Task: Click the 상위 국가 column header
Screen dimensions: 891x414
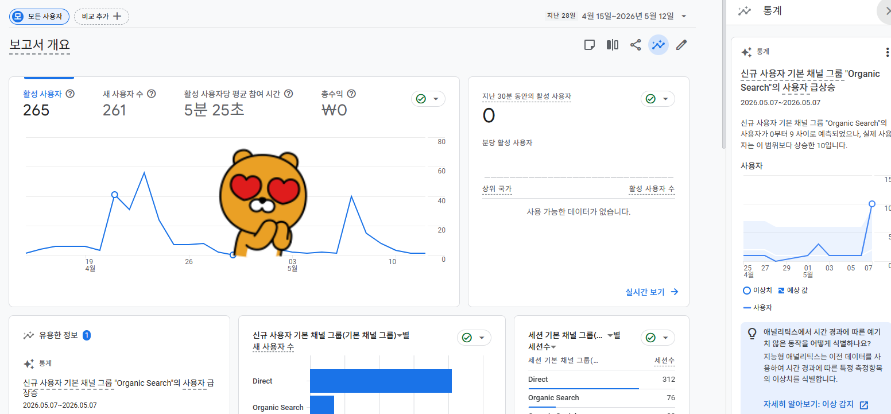Action: (497, 189)
